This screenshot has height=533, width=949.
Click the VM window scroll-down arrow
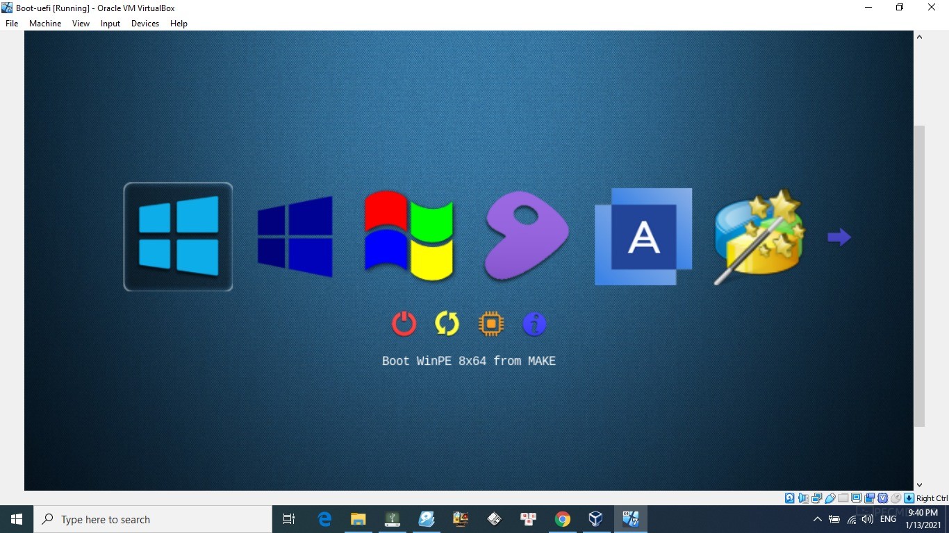(919, 485)
